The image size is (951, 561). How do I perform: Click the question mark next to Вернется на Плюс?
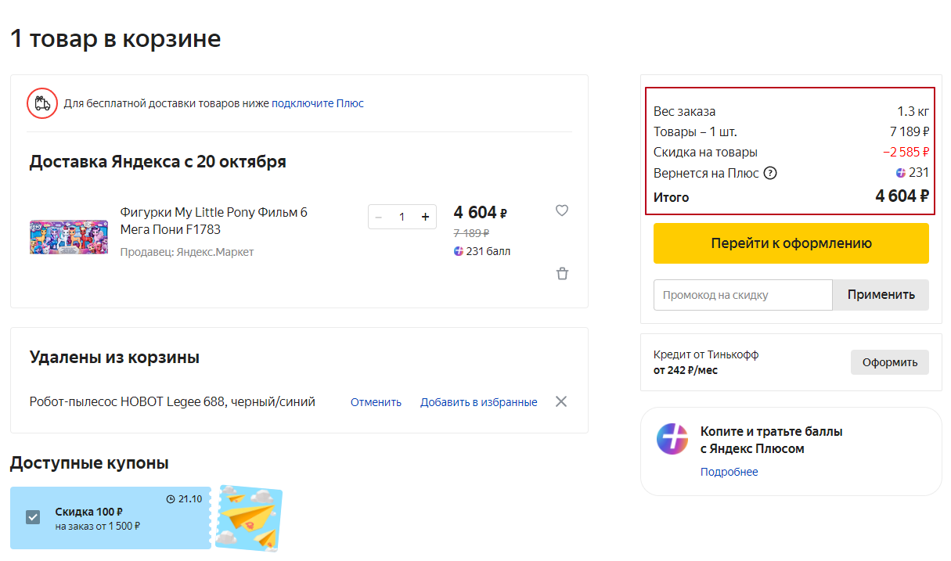click(770, 173)
